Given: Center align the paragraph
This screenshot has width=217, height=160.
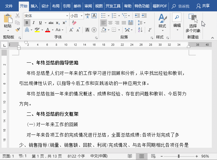Looking at the screenshot, I should [x=110, y=23].
